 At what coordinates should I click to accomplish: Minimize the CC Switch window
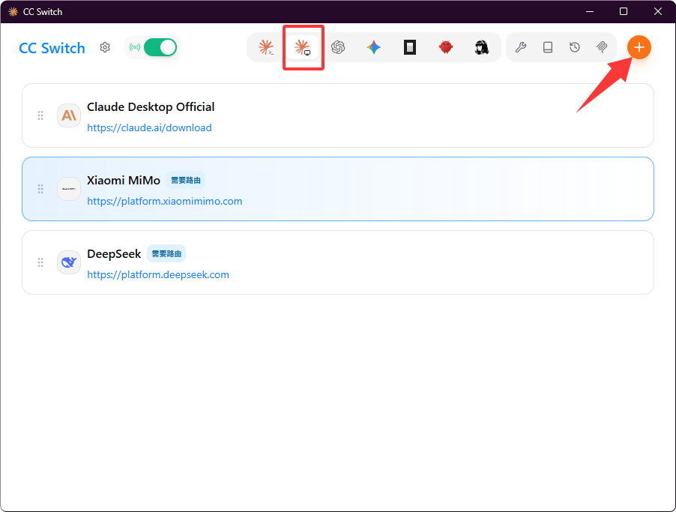590,12
